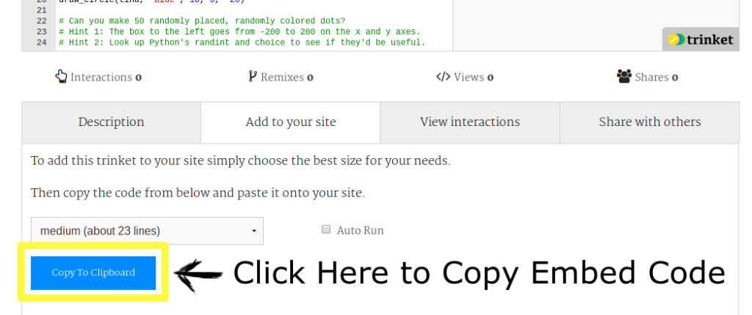752x315 pixels.
Task: Click the Hint 2 comment on line 24
Action: 242,42
